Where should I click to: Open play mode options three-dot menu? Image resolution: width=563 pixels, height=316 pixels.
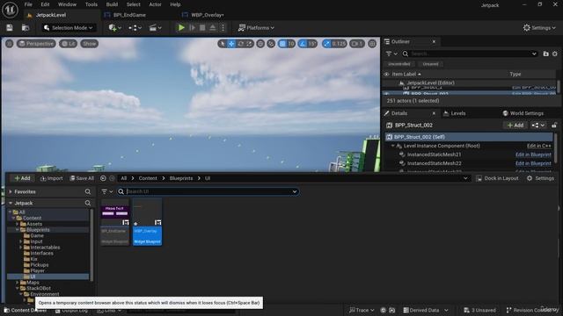coord(223,27)
